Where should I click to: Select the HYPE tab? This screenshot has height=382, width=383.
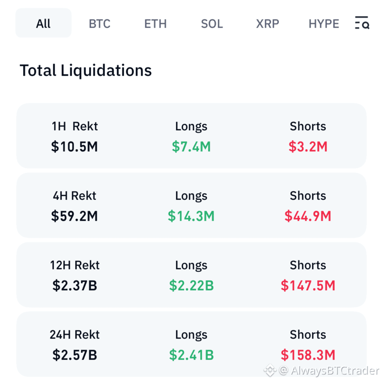[324, 24]
